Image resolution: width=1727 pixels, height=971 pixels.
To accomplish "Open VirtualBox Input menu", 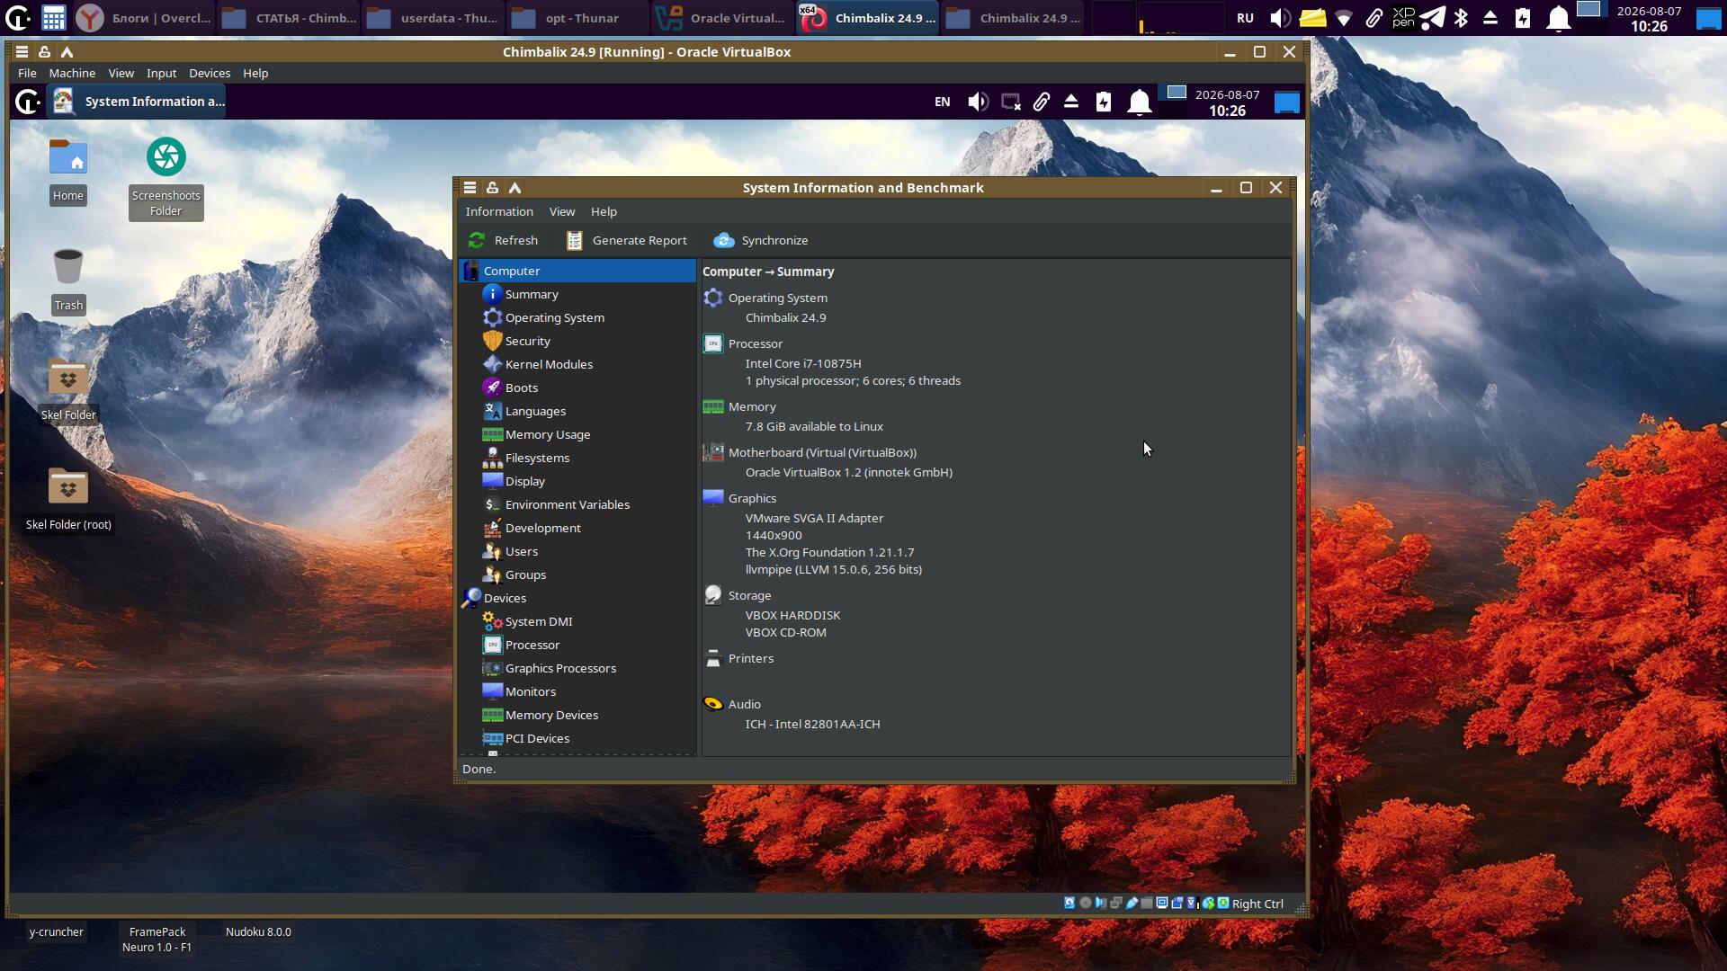I will [162, 73].
